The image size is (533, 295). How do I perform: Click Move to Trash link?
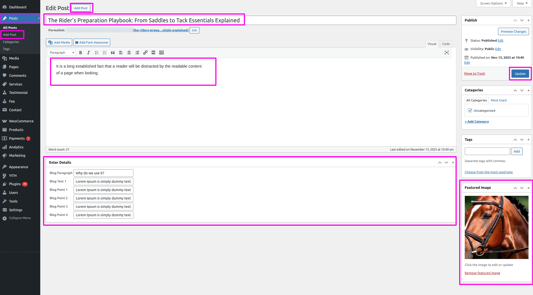point(475,73)
